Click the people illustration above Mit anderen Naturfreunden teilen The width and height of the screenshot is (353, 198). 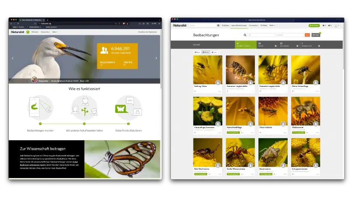[85, 108]
